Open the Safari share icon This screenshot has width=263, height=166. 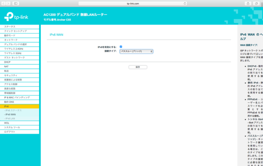[x=248, y=4]
